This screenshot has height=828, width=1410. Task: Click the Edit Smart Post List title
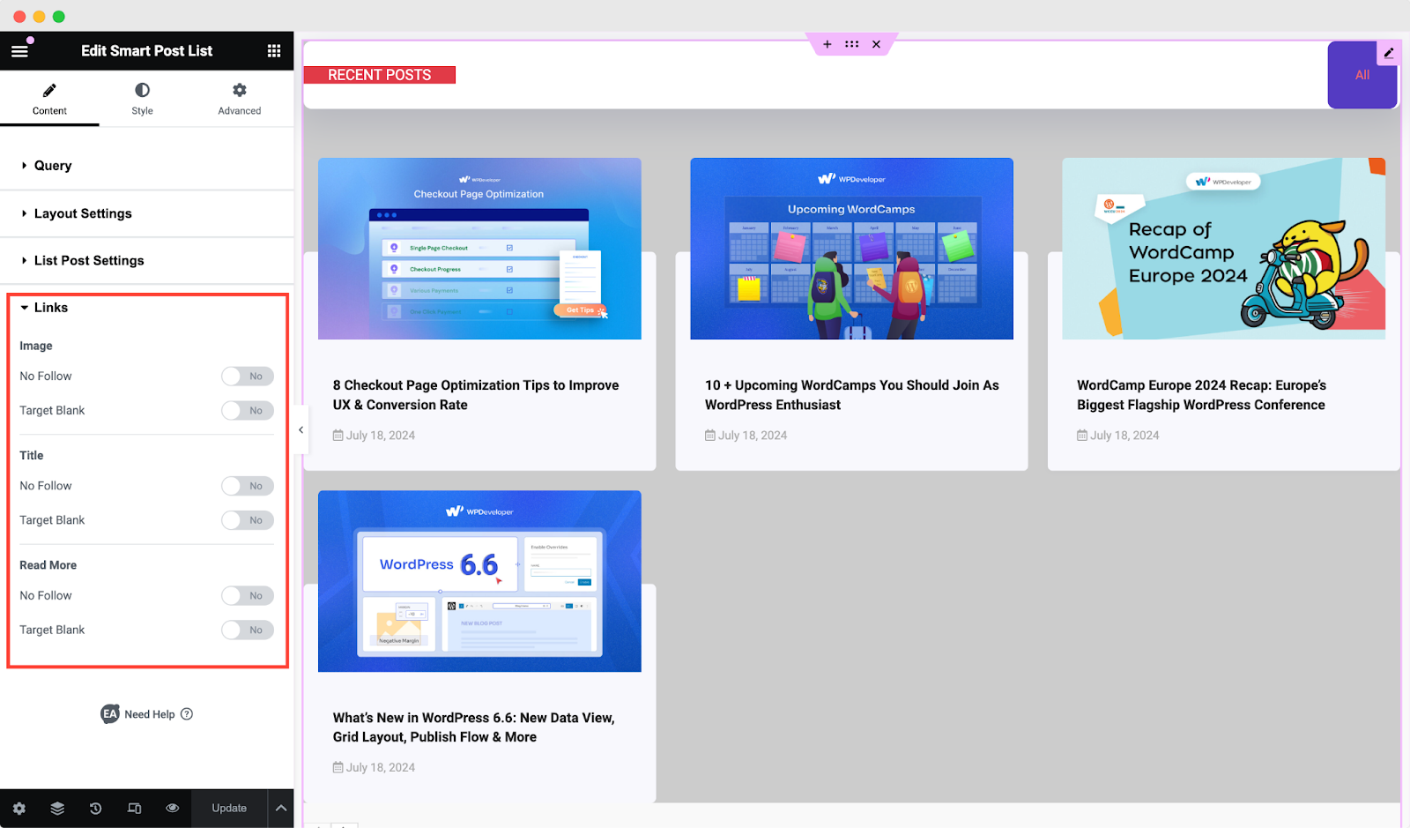click(x=147, y=51)
